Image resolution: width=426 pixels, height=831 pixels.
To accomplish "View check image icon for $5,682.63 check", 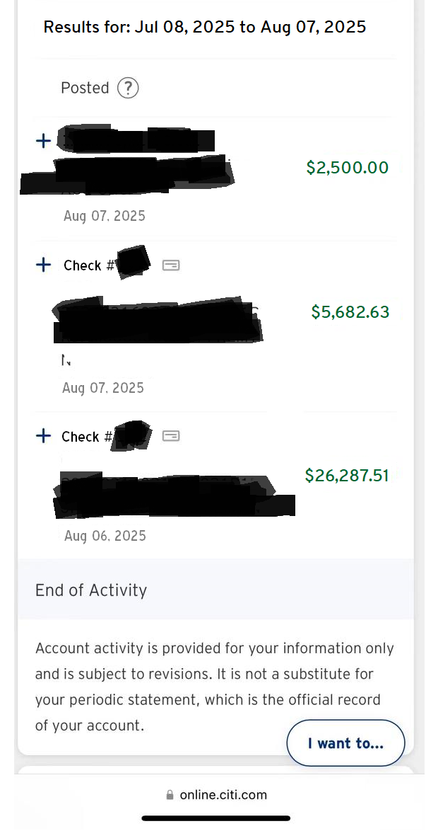I will point(171,265).
